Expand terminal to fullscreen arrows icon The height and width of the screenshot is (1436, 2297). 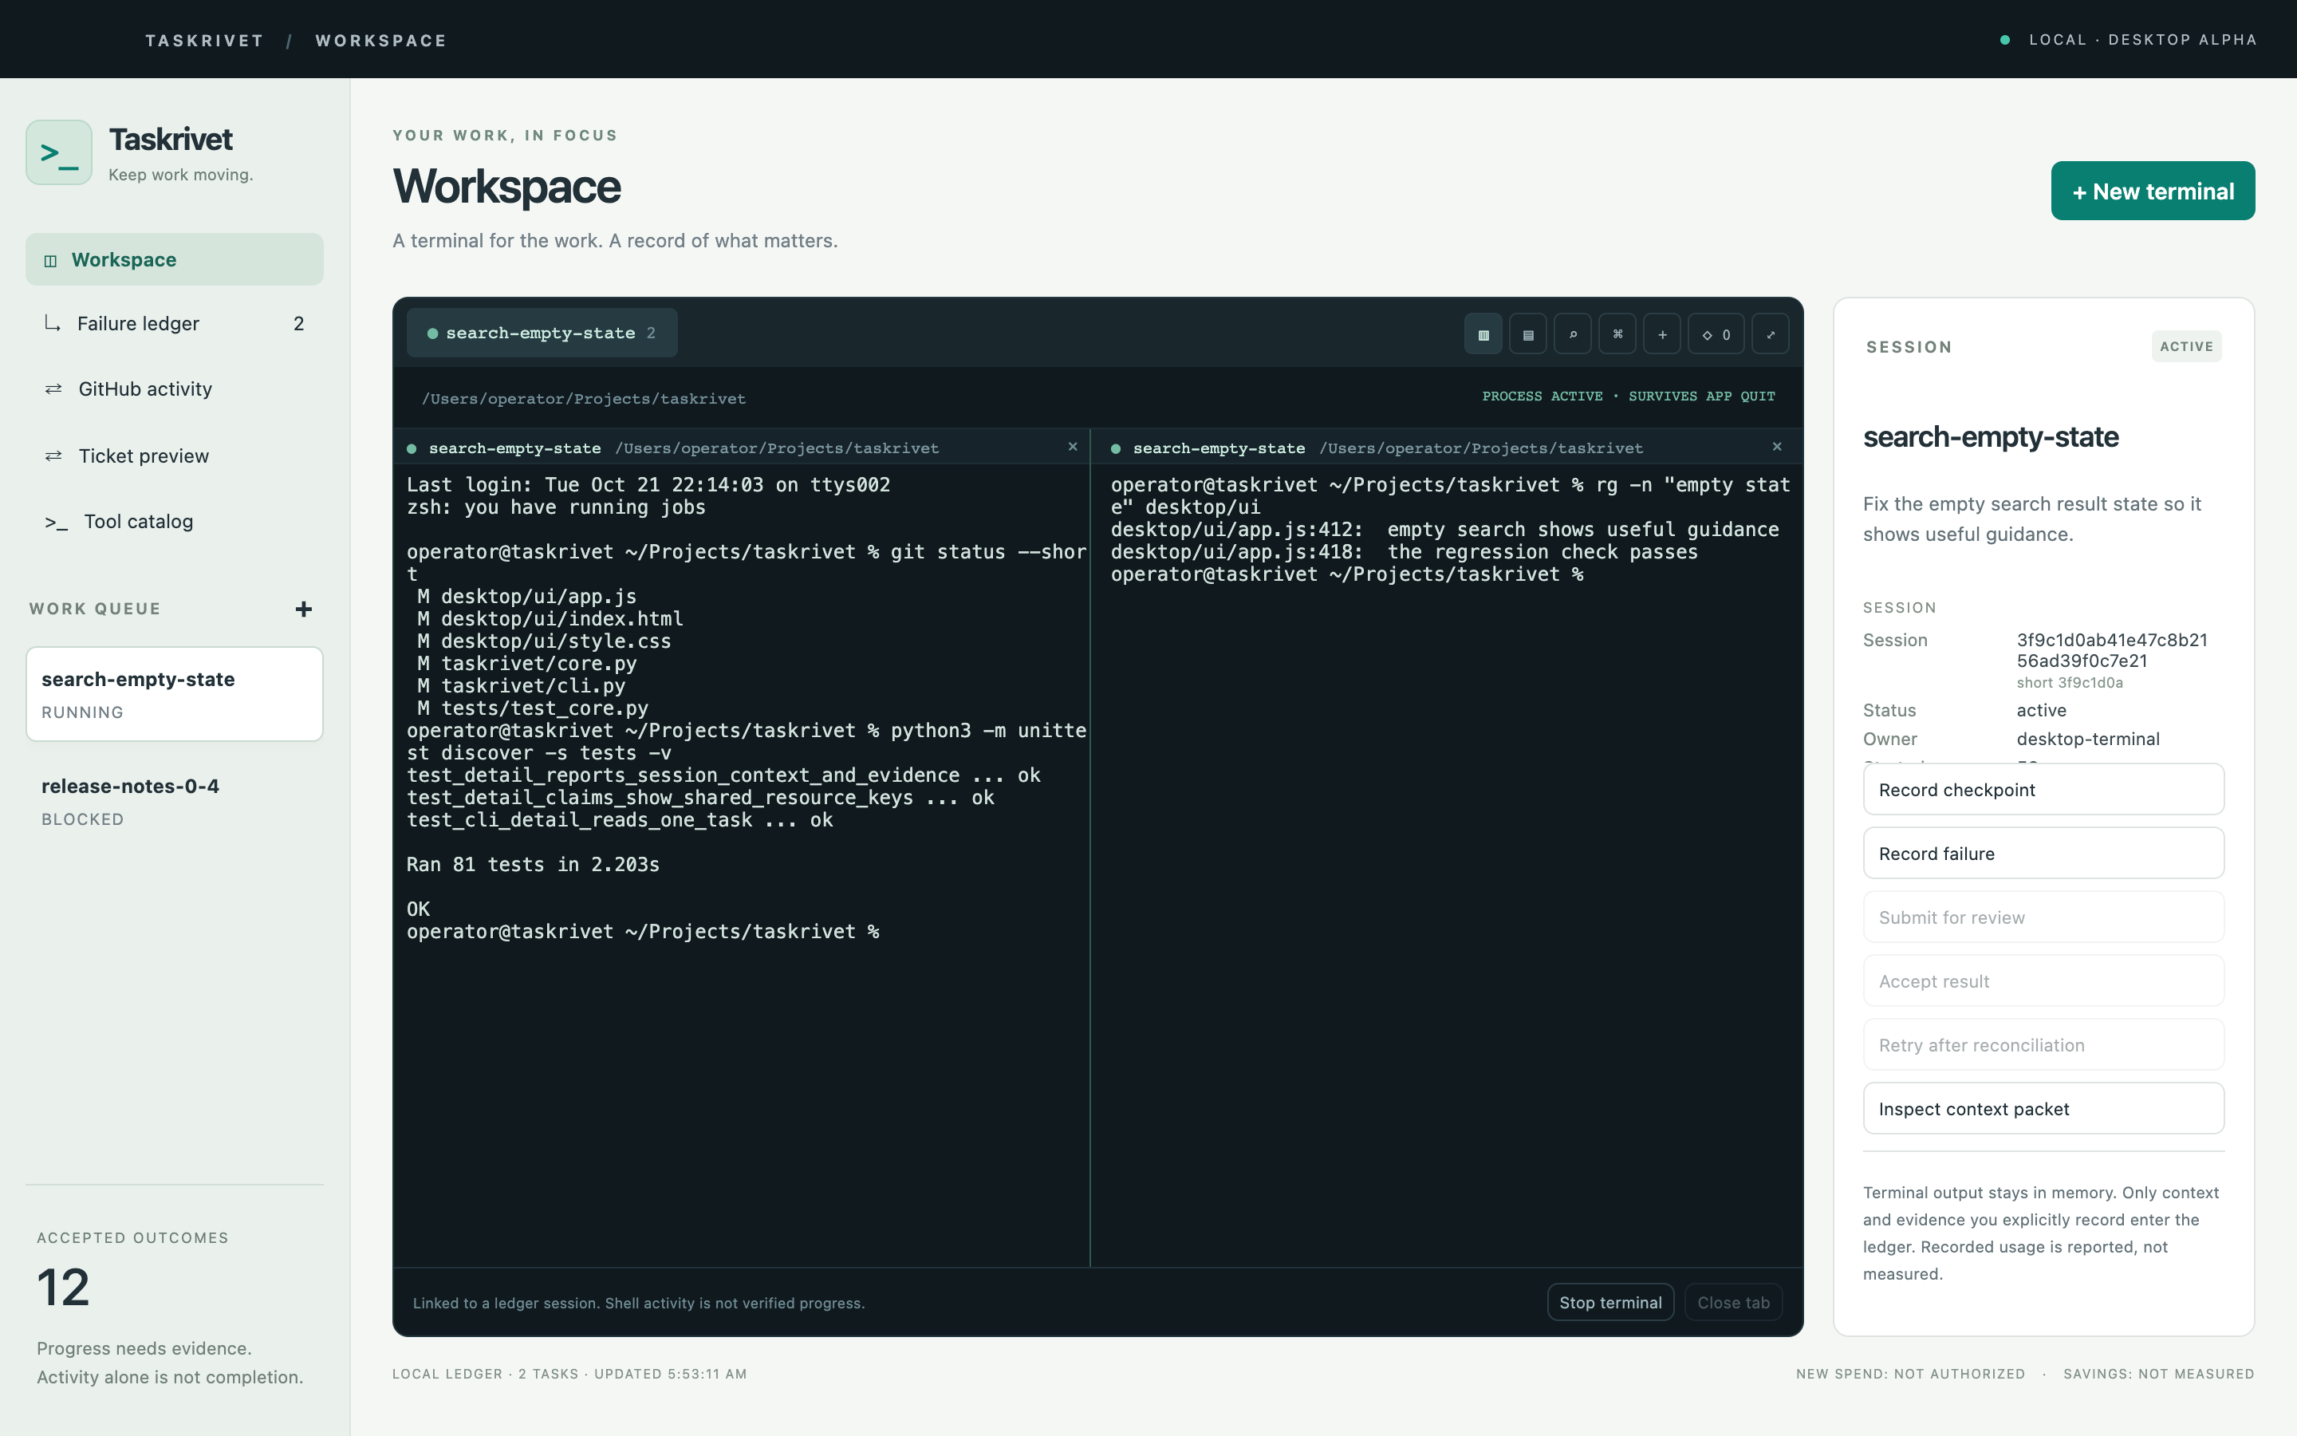[1769, 334]
